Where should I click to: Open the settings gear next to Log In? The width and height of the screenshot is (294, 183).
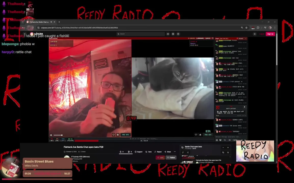click(x=255, y=34)
